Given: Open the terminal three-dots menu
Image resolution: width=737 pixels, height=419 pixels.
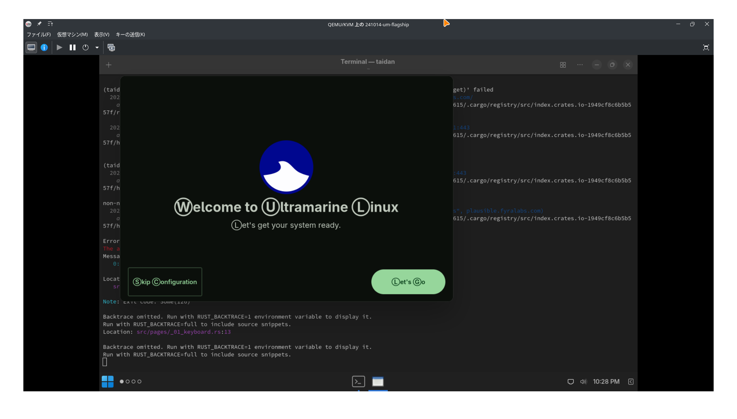Looking at the screenshot, I should [x=580, y=65].
